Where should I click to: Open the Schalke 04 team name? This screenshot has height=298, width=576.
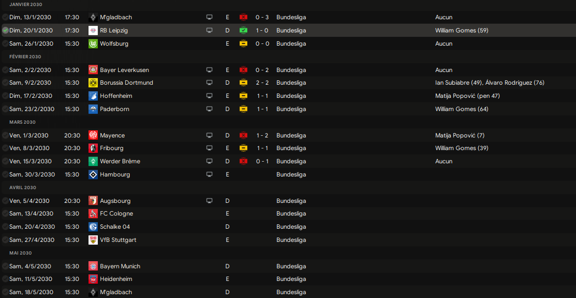tap(115, 227)
